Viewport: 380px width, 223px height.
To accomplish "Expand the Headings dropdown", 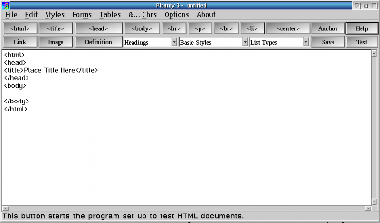I will [174, 42].
